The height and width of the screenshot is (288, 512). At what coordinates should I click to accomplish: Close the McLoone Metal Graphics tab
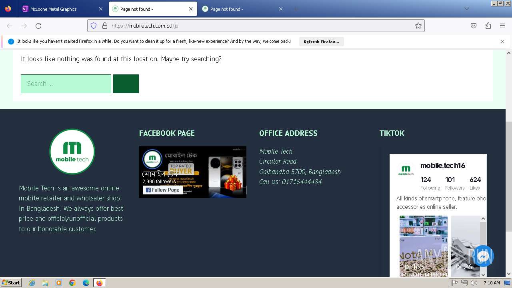100,9
